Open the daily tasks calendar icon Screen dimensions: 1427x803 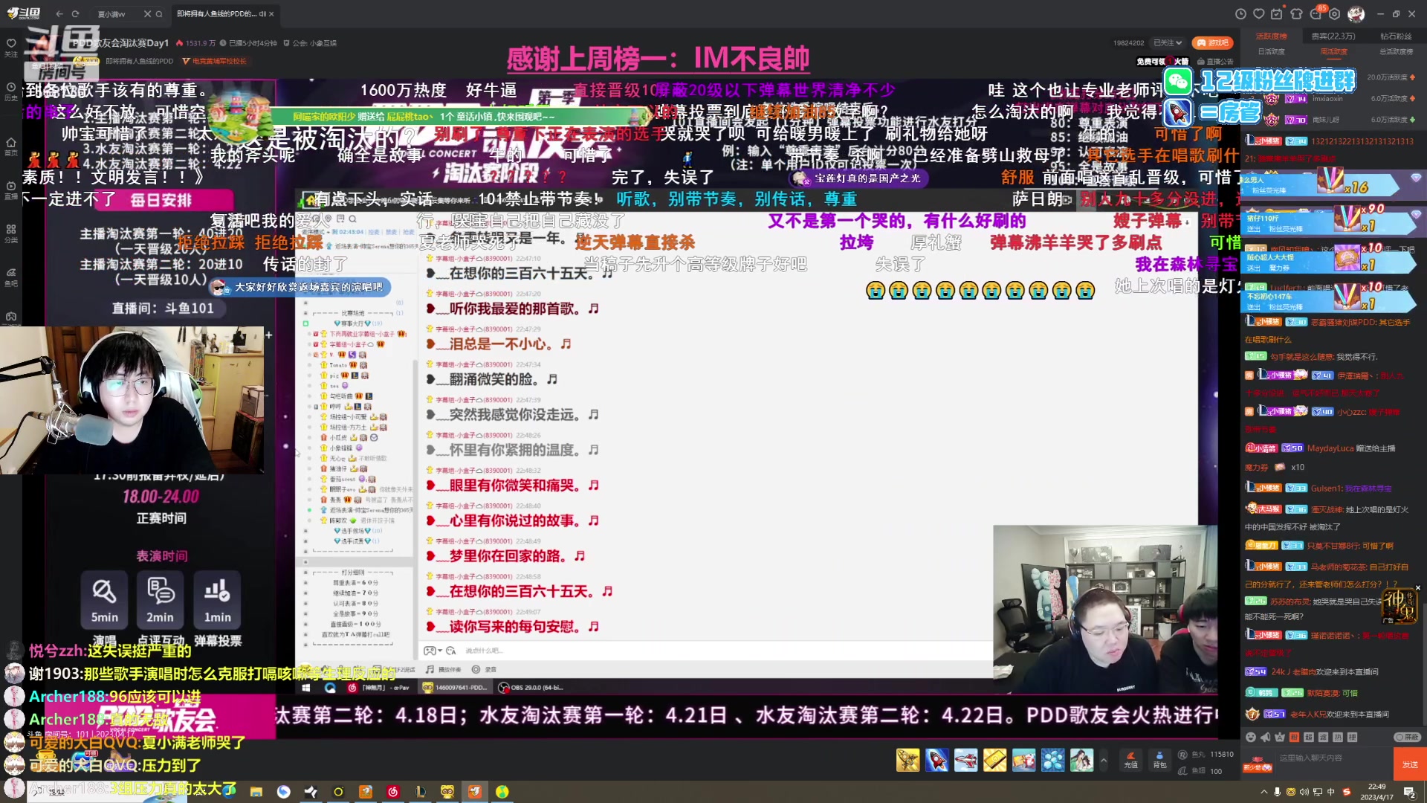(1277, 13)
